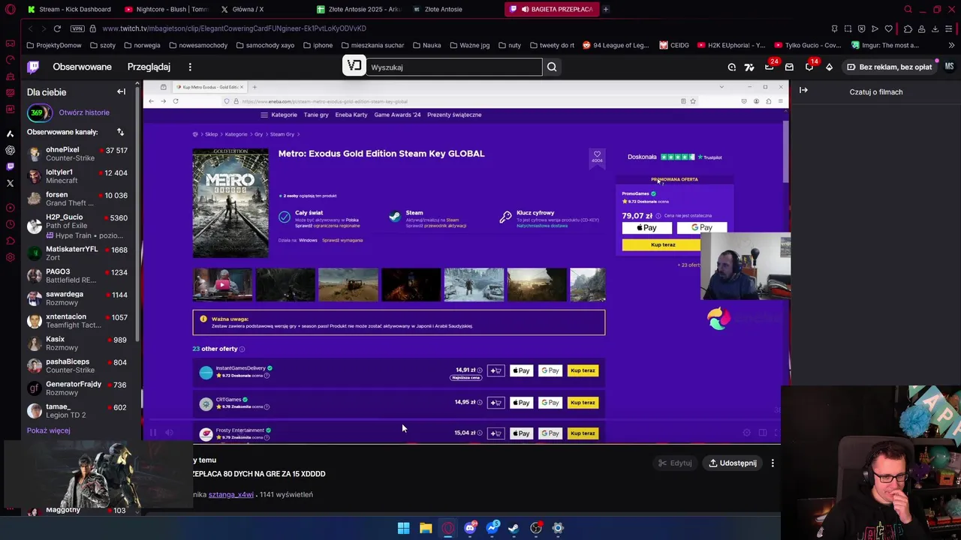Click the Opera logo menu button
This screenshot has height=540, width=961.
point(10,9)
